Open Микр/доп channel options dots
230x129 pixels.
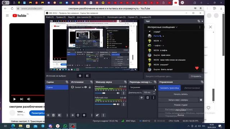tap(124, 93)
